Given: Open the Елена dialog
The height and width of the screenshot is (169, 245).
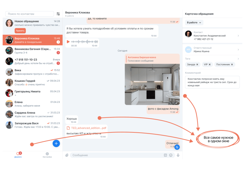Looking at the screenshot, I should (33, 104).
